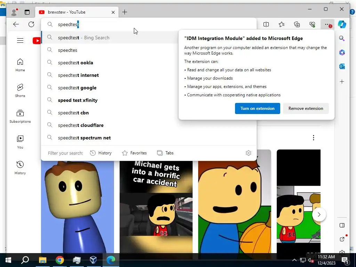Open the blocky 3D character video thumbnail
The height and width of the screenshot is (267, 356).
78,207
